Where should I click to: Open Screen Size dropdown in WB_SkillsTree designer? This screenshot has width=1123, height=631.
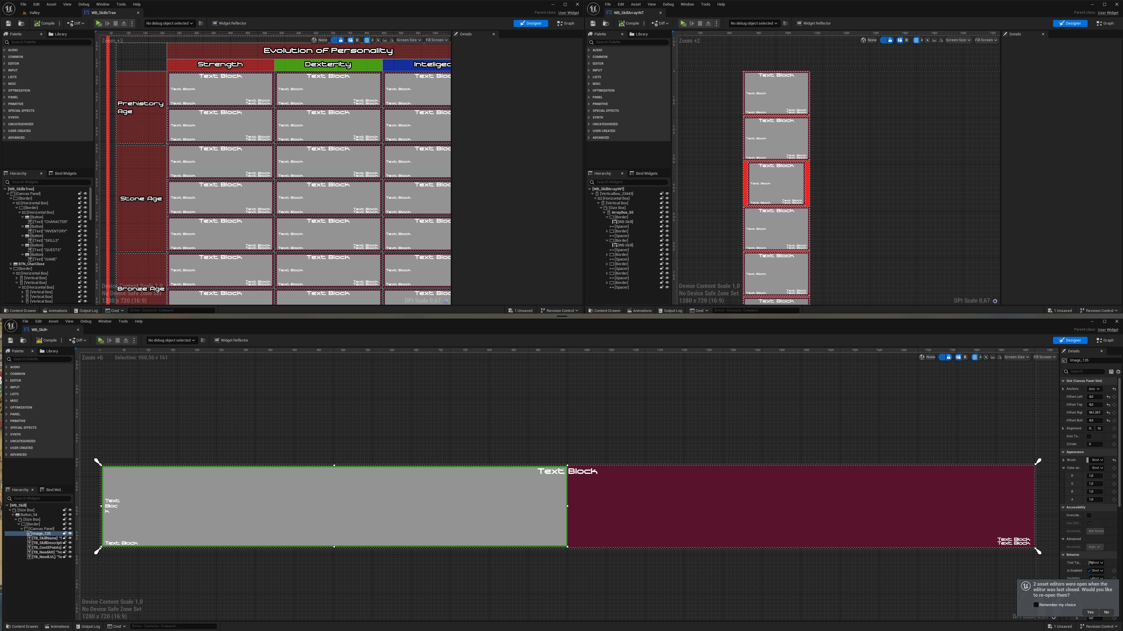tap(409, 40)
